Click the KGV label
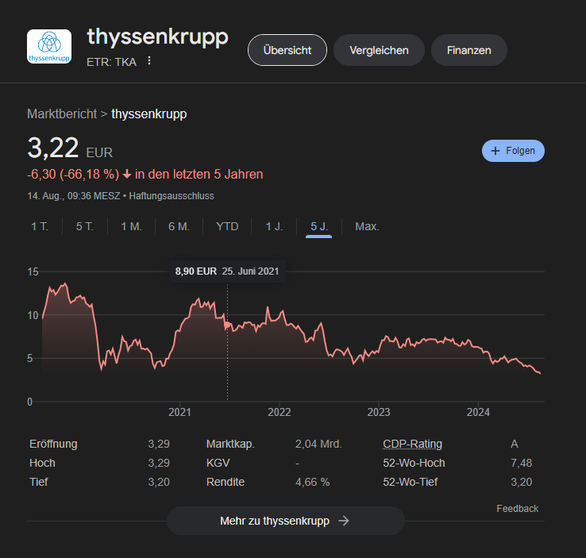586x558 pixels. point(218,463)
